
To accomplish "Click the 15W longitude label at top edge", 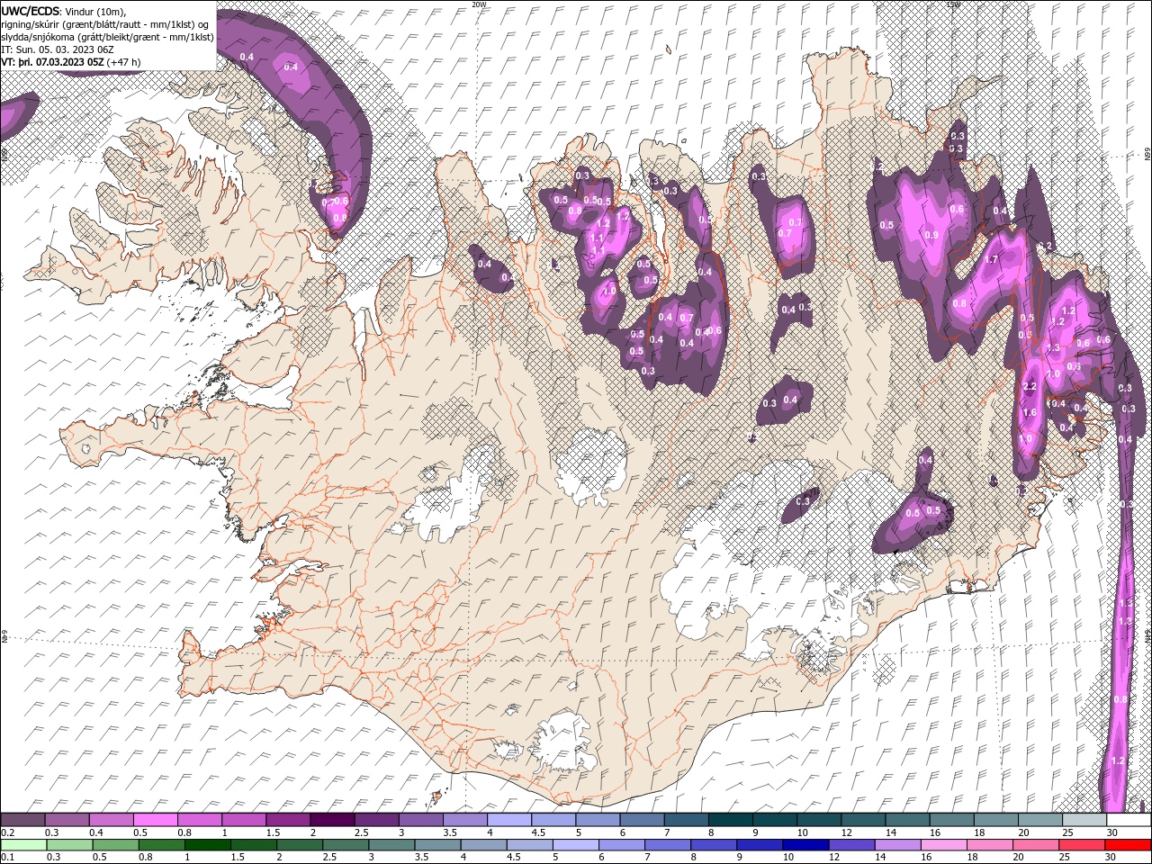I will click(x=953, y=4).
